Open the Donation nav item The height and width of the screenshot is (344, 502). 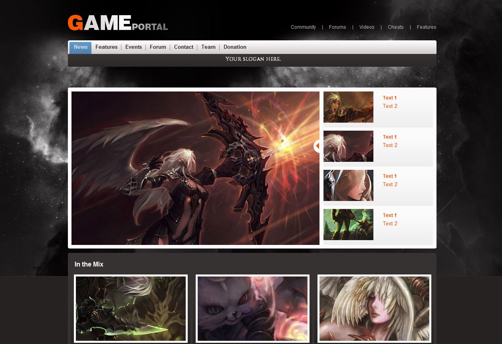(x=235, y=47)
